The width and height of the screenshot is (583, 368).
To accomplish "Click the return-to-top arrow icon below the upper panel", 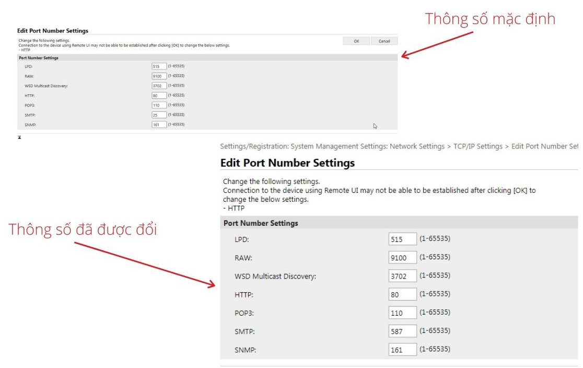I will coord(19,137).
